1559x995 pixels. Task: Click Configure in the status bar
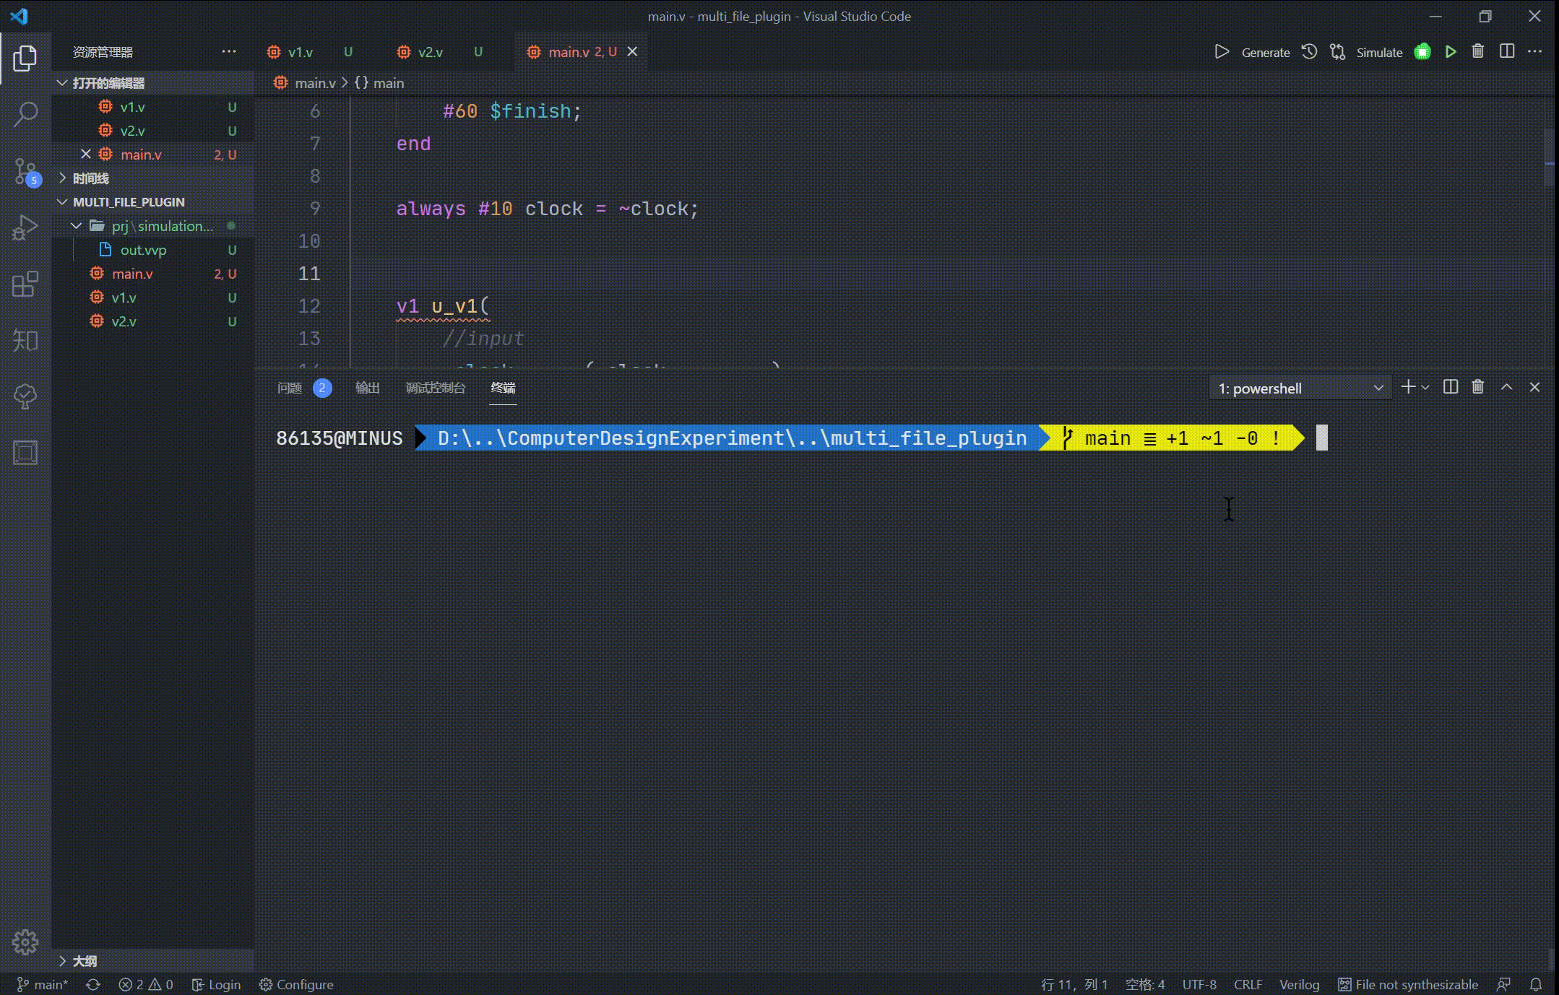coord(297,985)
